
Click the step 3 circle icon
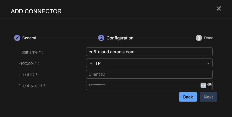point(199,38)
